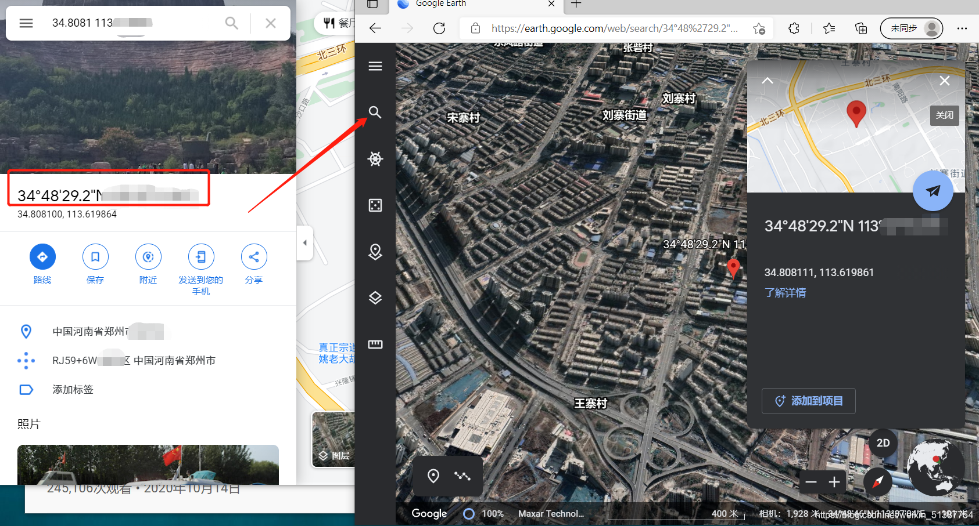Image resolution: width=979 pixels, height=526 pixels.
Task: Zoom in with the plus button
Action: [834, 482]
